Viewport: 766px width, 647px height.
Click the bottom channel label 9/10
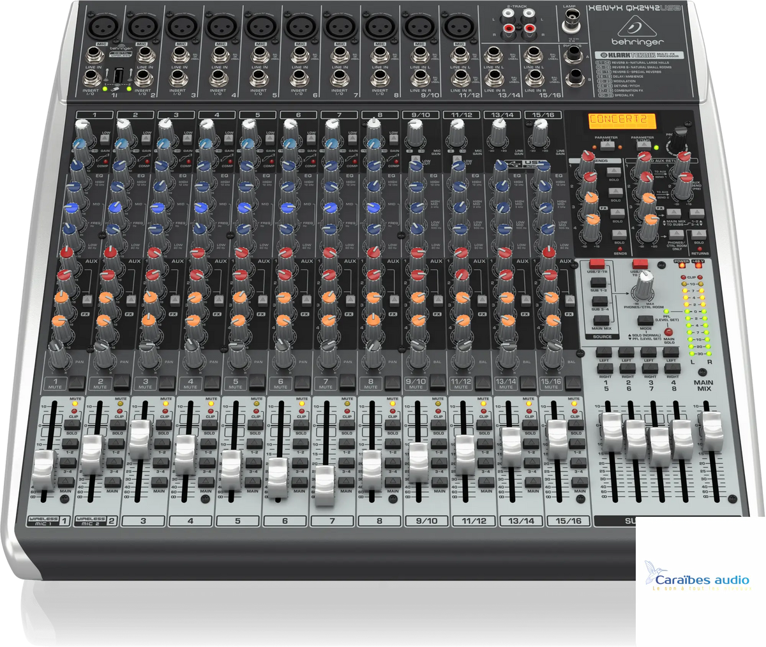tap(426, 521)
